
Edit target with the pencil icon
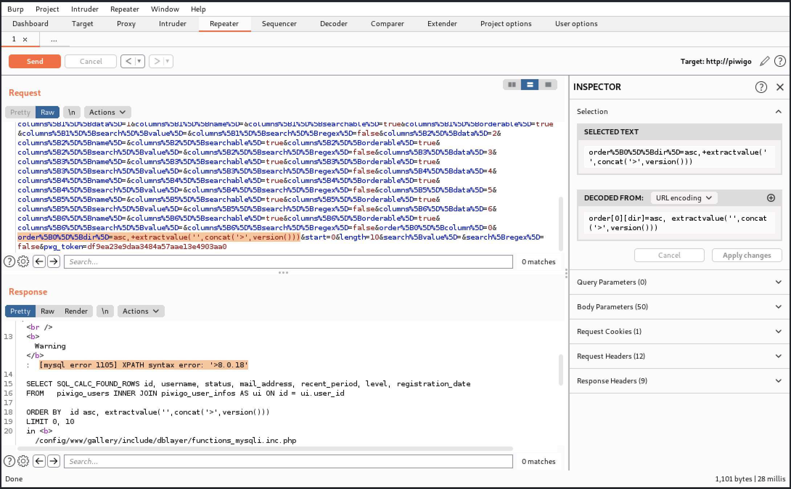pyautogui.click(x=765, y=61)
